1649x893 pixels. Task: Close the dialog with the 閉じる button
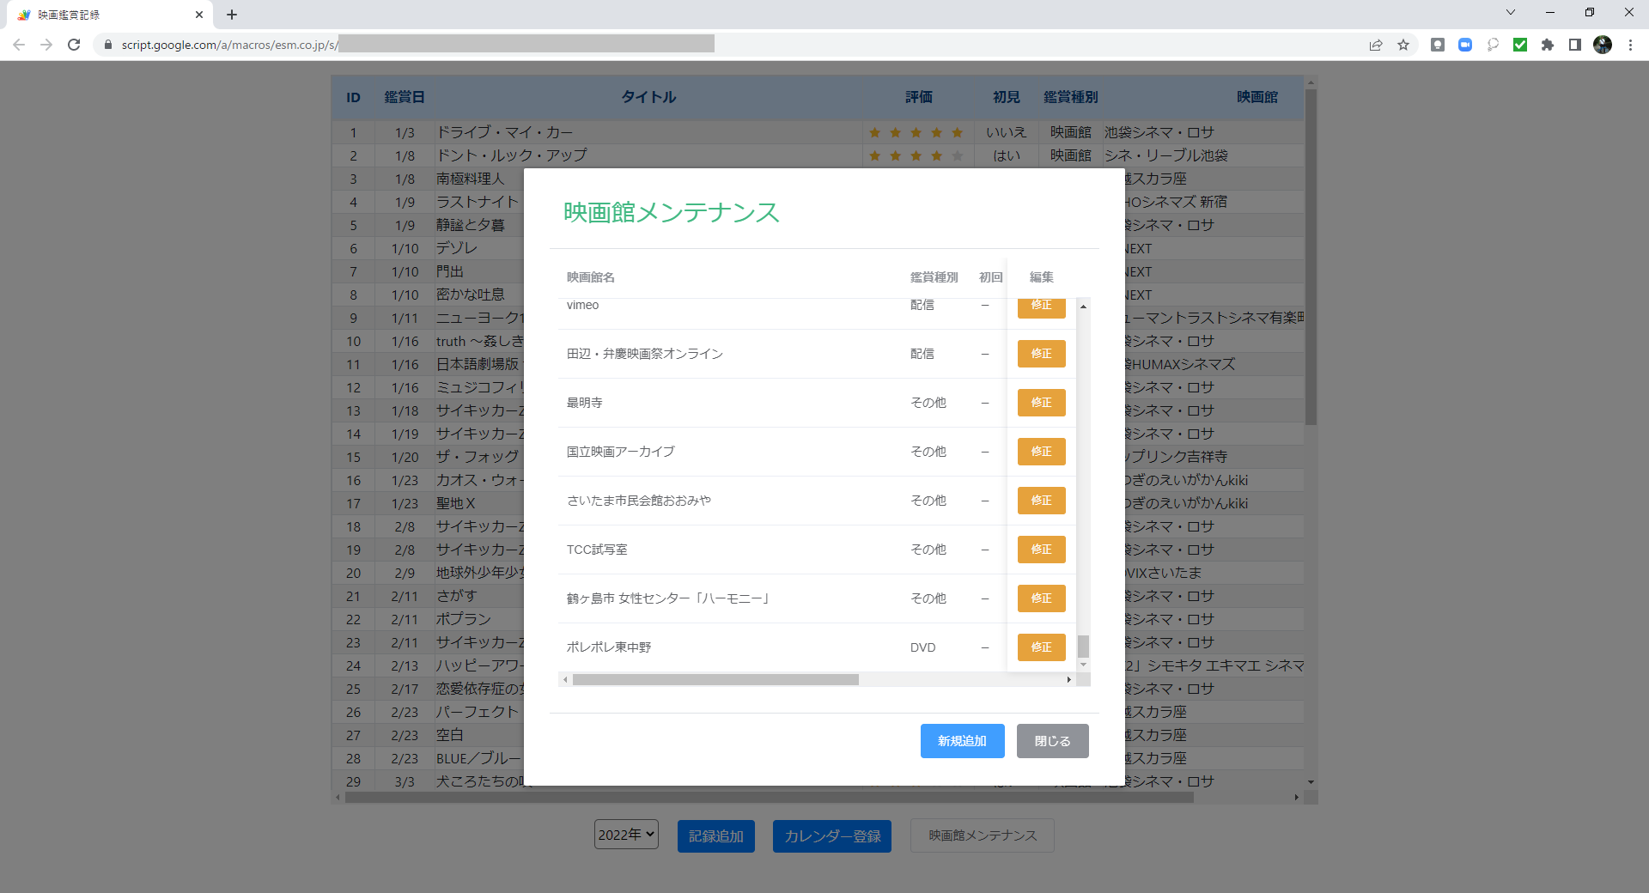[x=1052, y=740]
